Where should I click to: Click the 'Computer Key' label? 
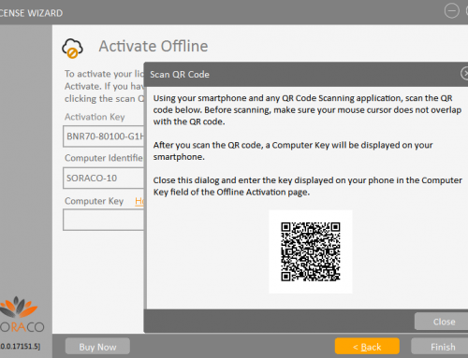[94, 201]
